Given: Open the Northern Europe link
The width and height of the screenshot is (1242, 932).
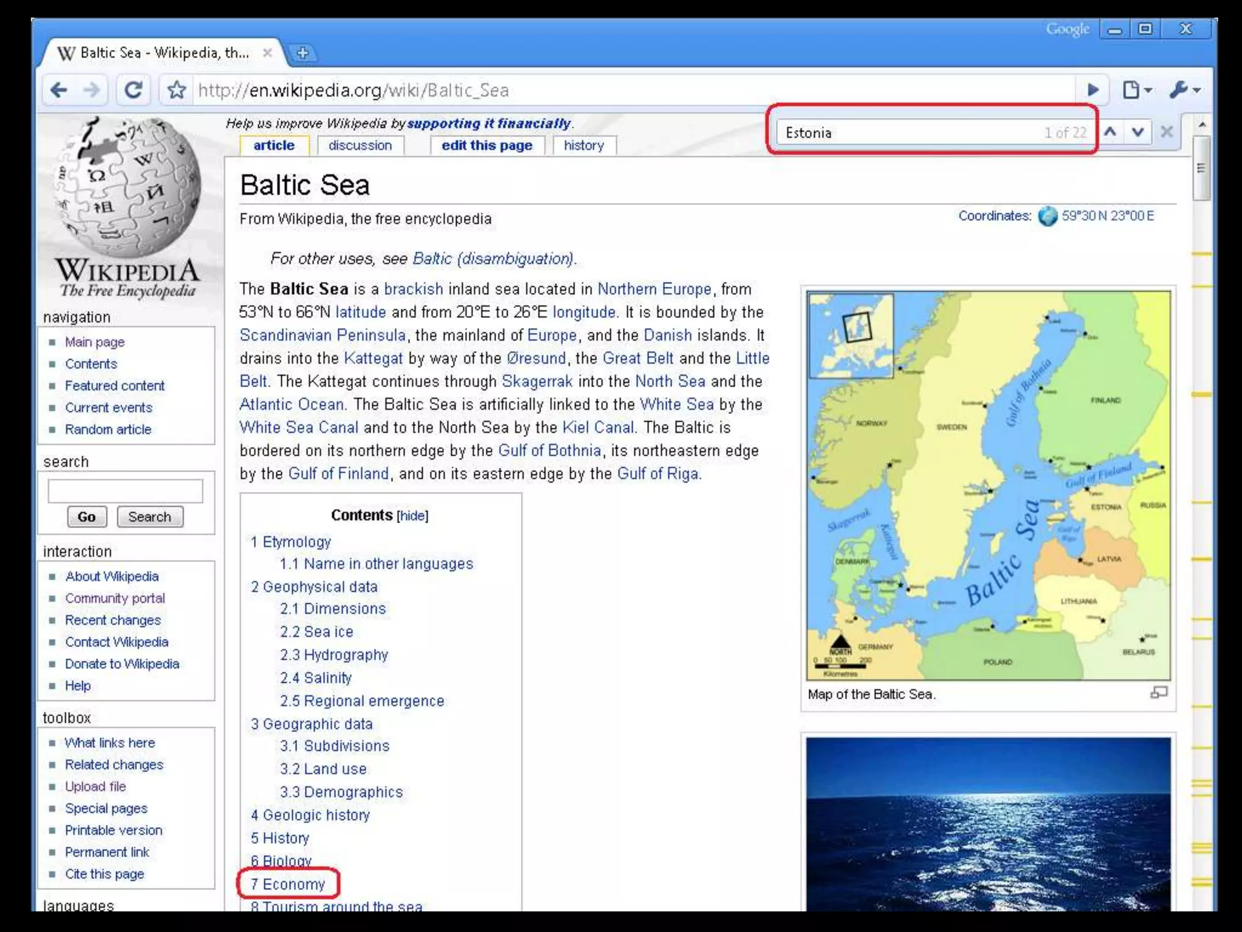Looking at the screenshot, I should point(654,289).
